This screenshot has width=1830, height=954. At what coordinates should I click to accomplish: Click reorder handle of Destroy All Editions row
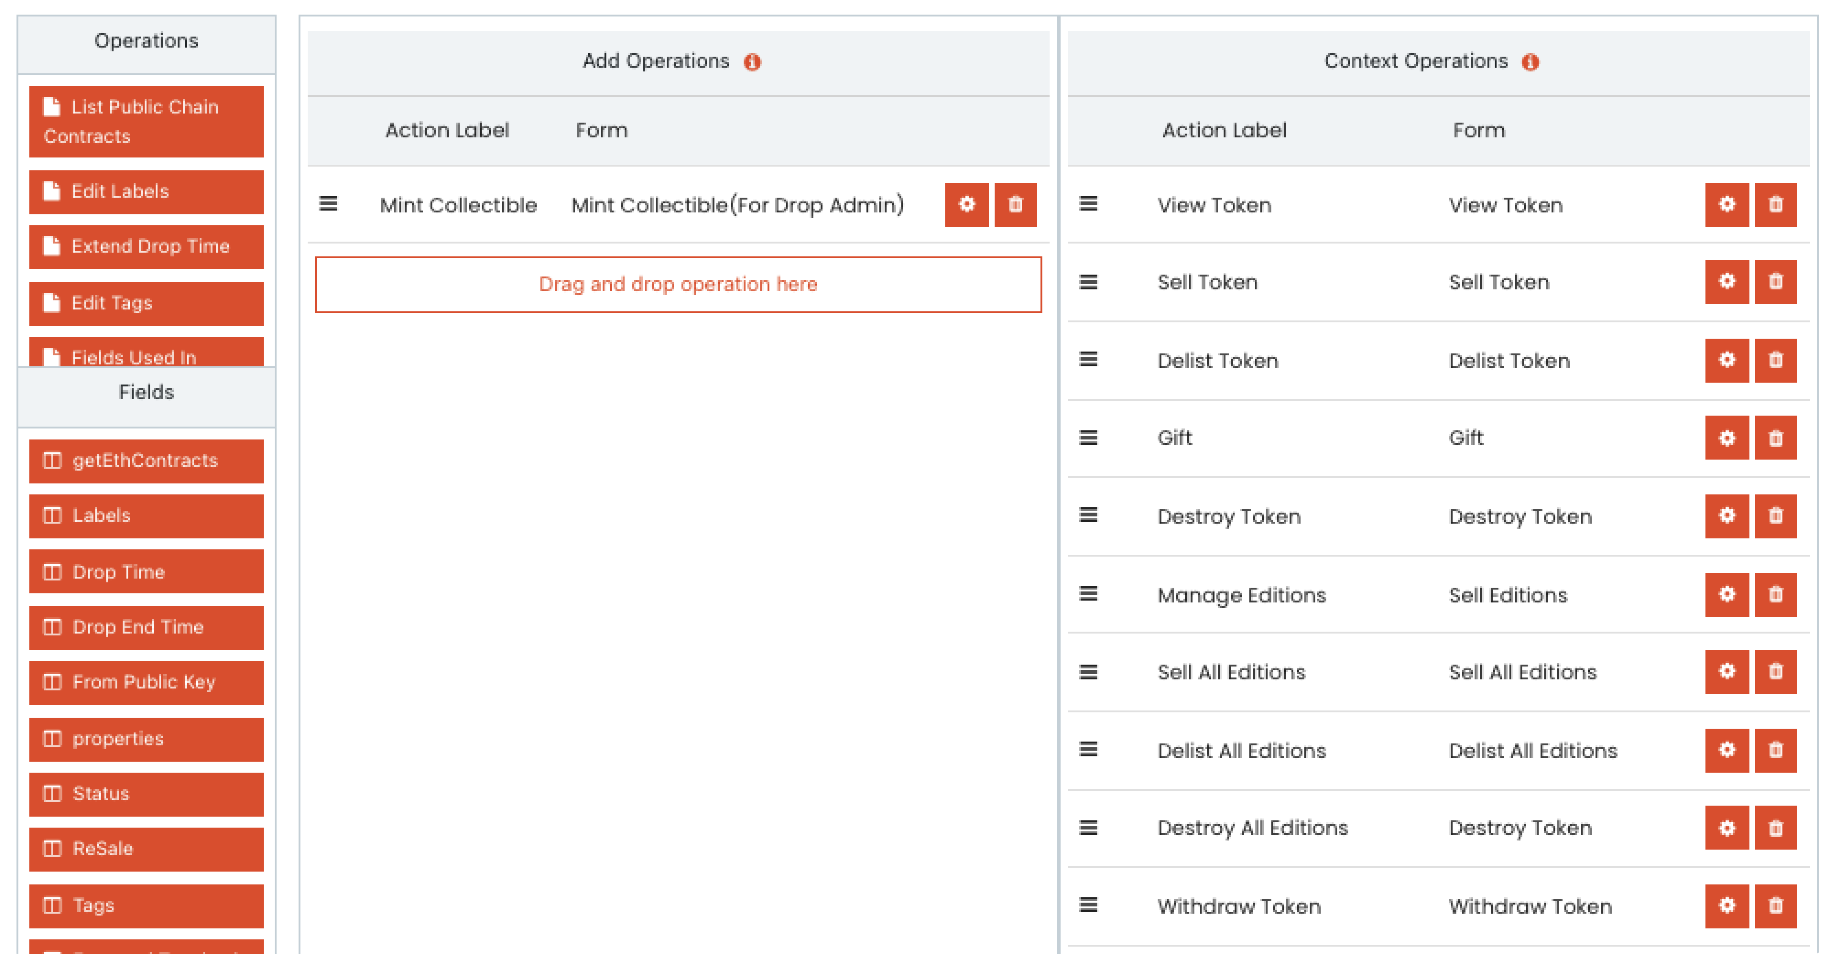(x=1088, y=828)
